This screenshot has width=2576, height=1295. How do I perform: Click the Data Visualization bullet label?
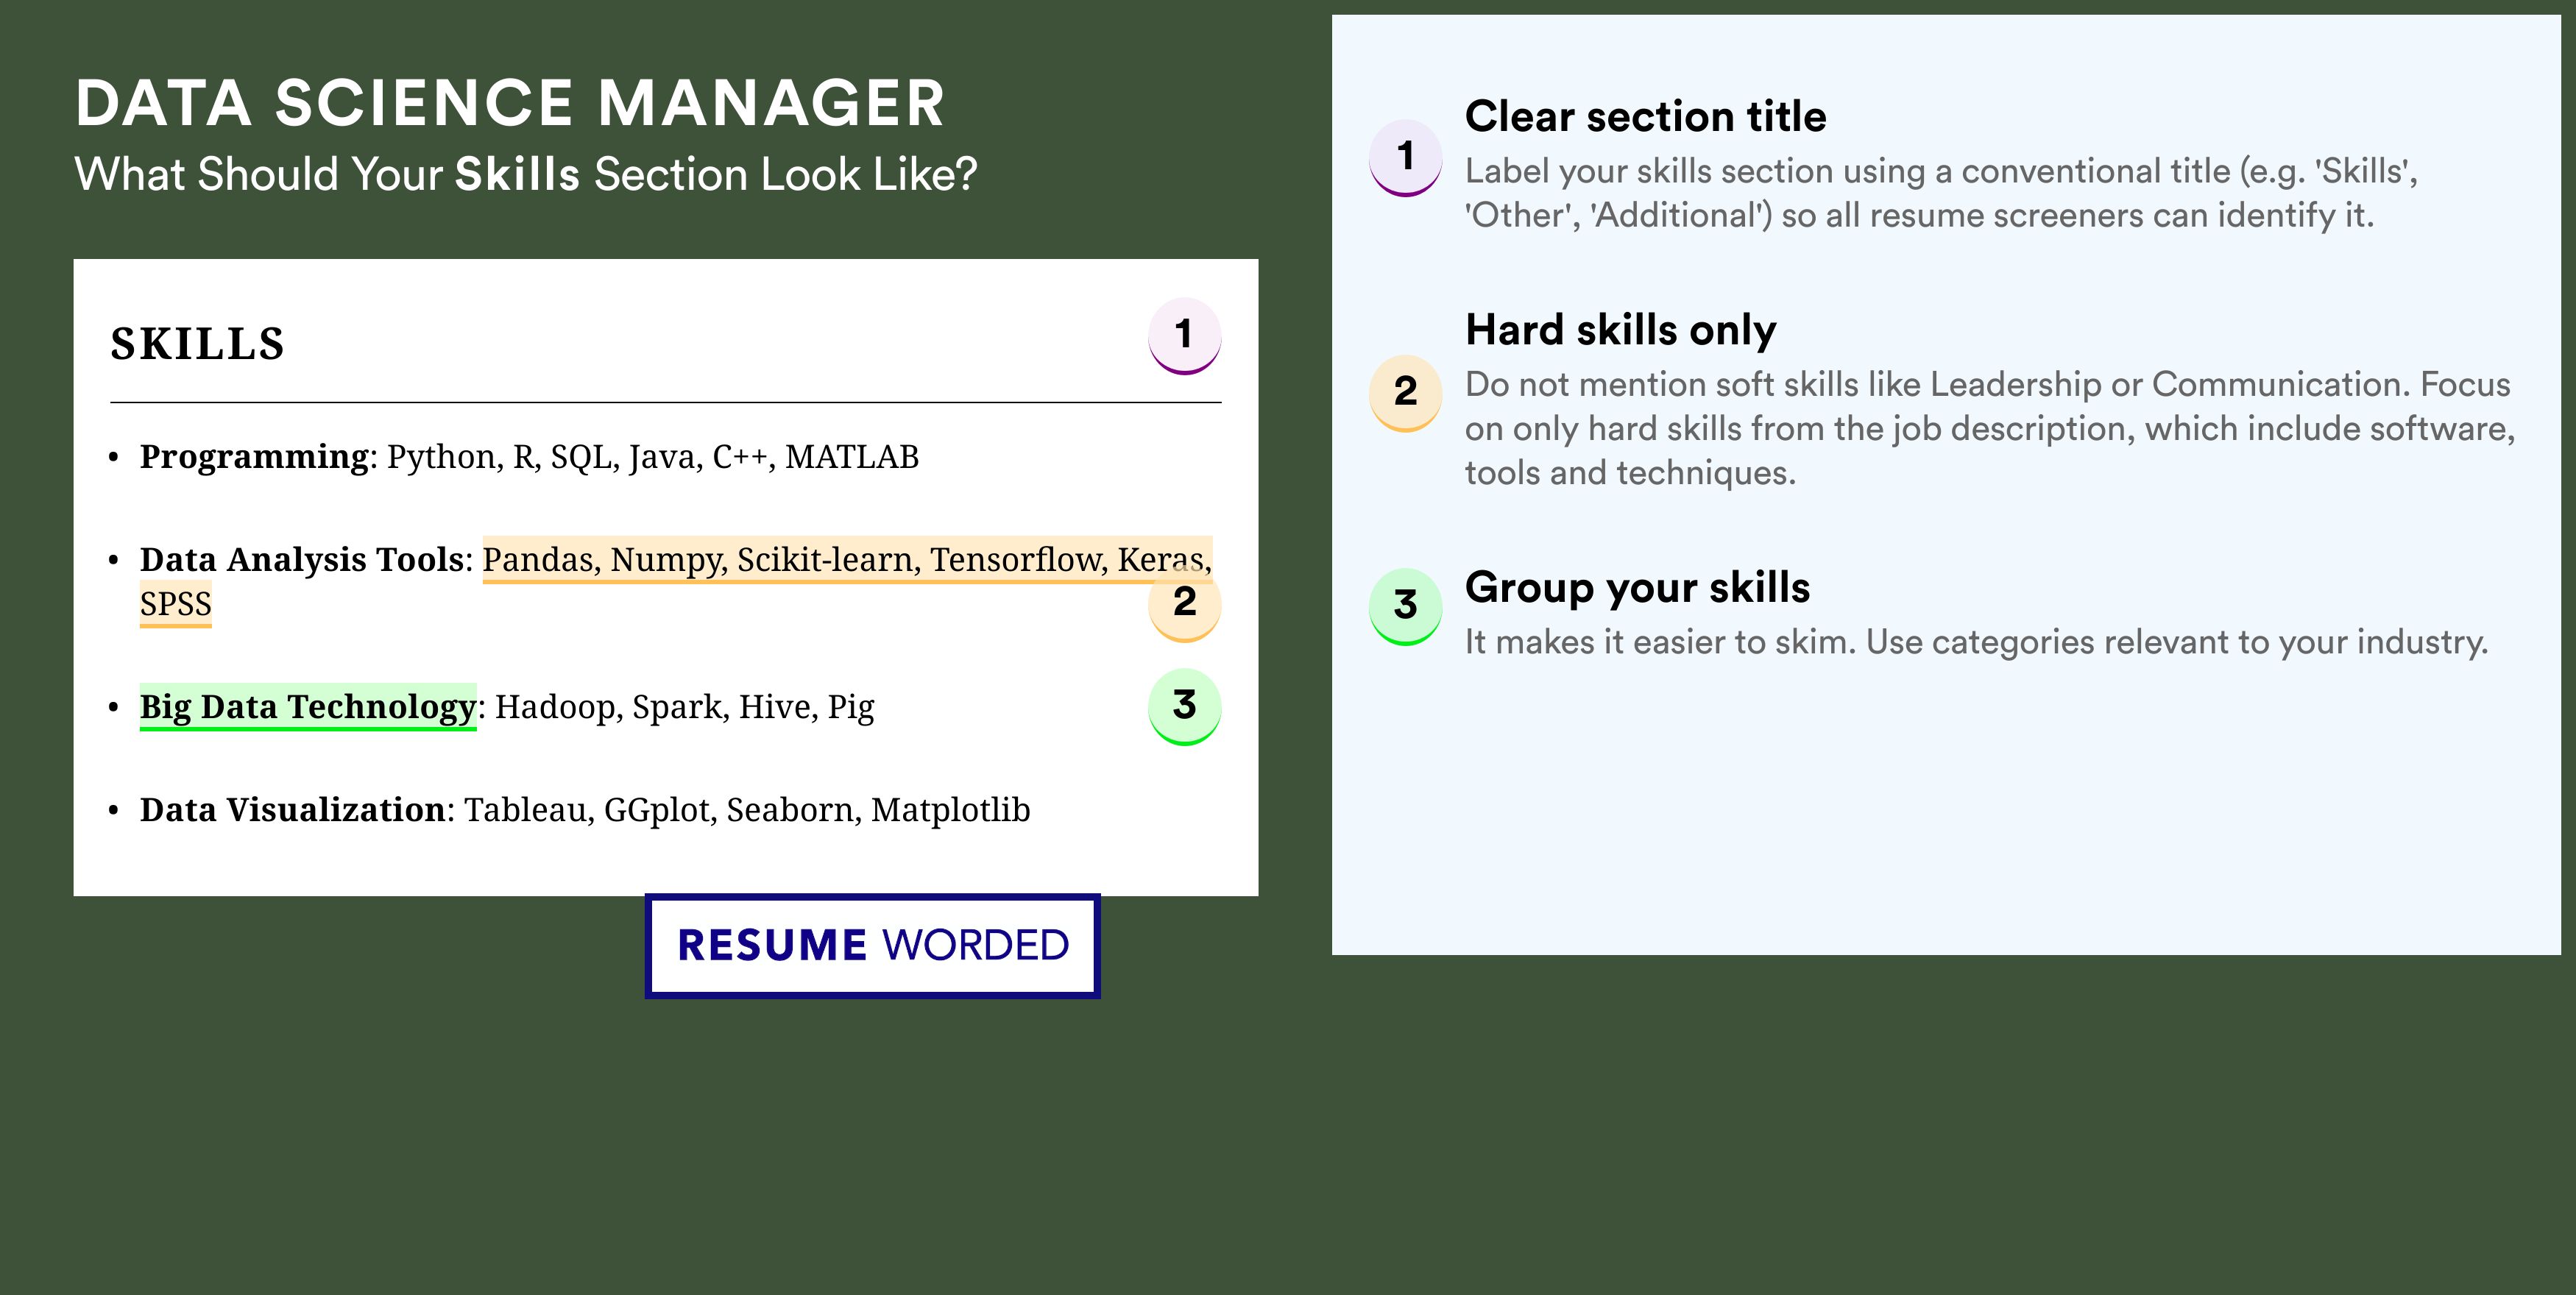pos(292,810)
